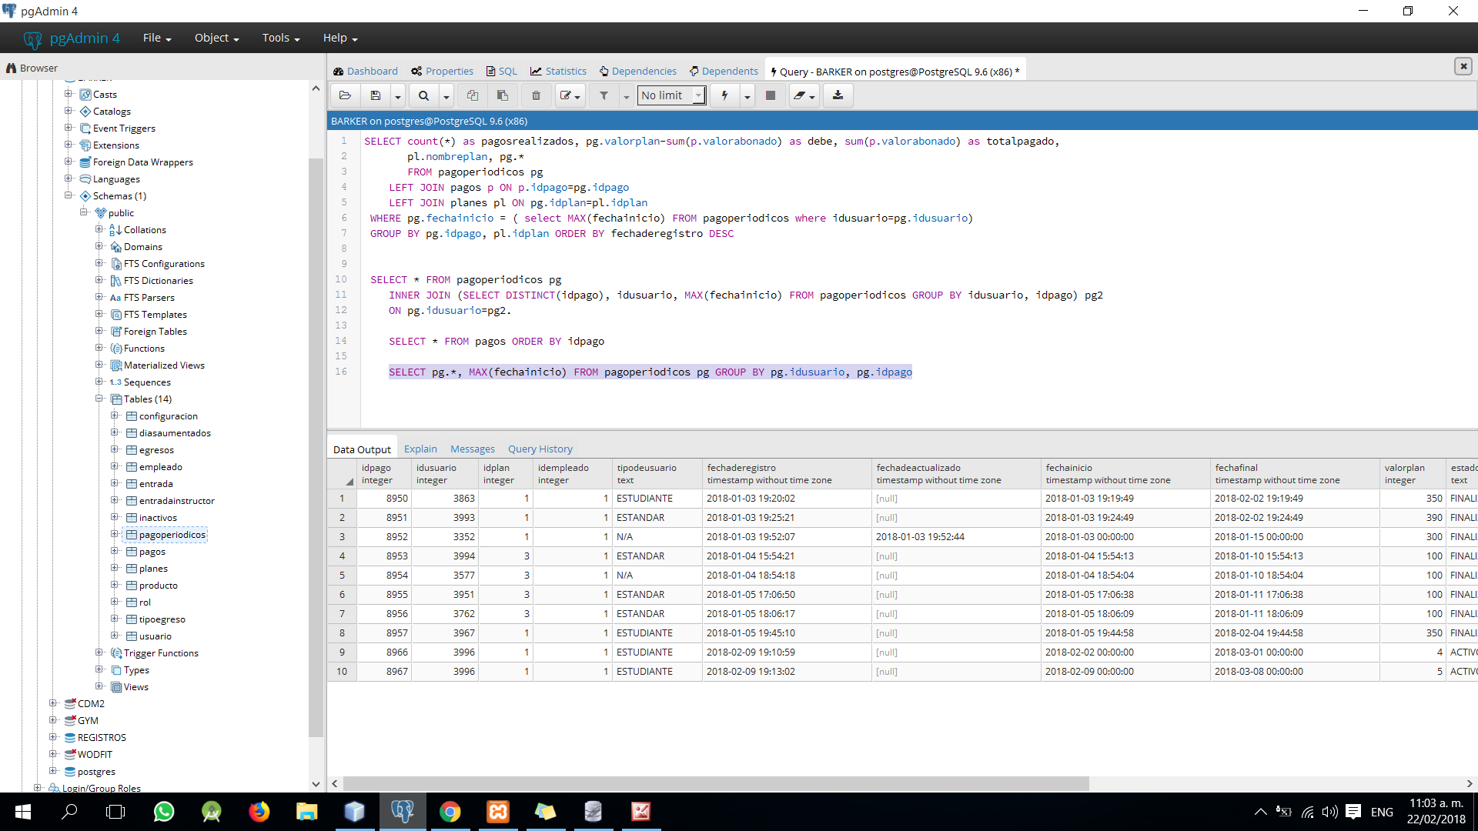Click the Find text search icon
The width and height of the screenshot is (1478, 831).
[423, 95]
